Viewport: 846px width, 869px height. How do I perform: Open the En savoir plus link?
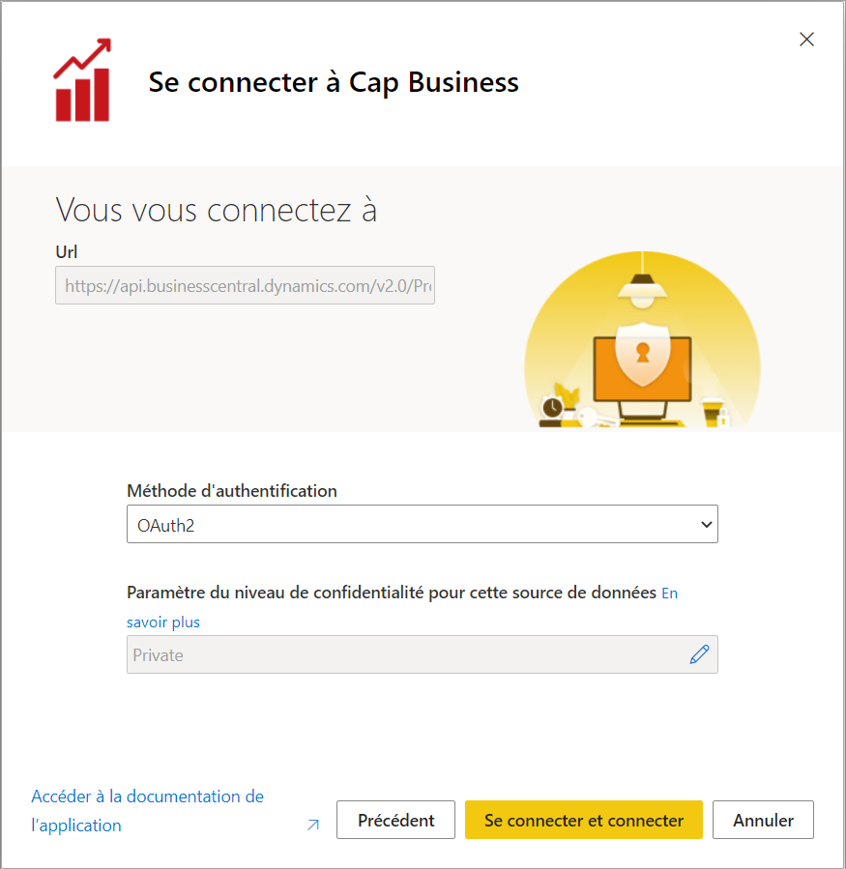point(162,622)
